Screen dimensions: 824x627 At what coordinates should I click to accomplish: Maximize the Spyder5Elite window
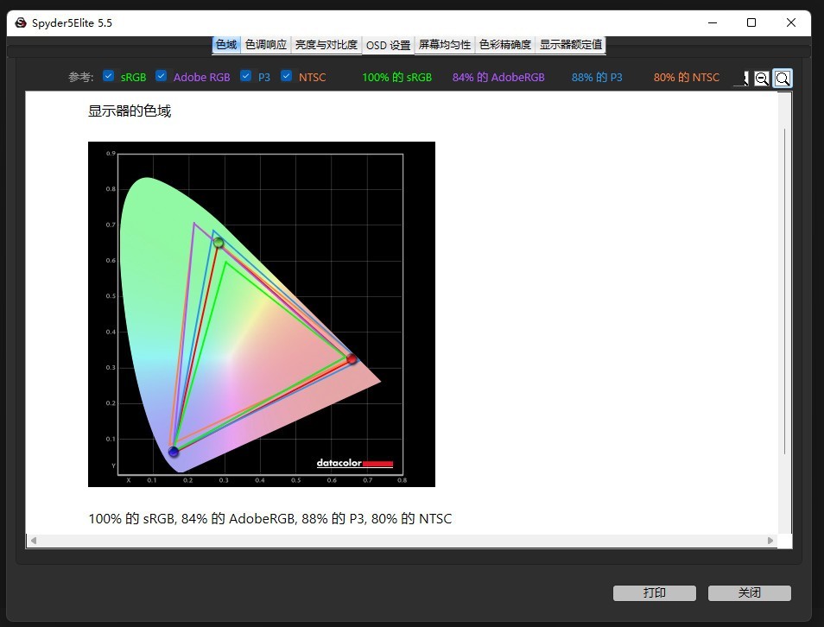click(751, 22)
